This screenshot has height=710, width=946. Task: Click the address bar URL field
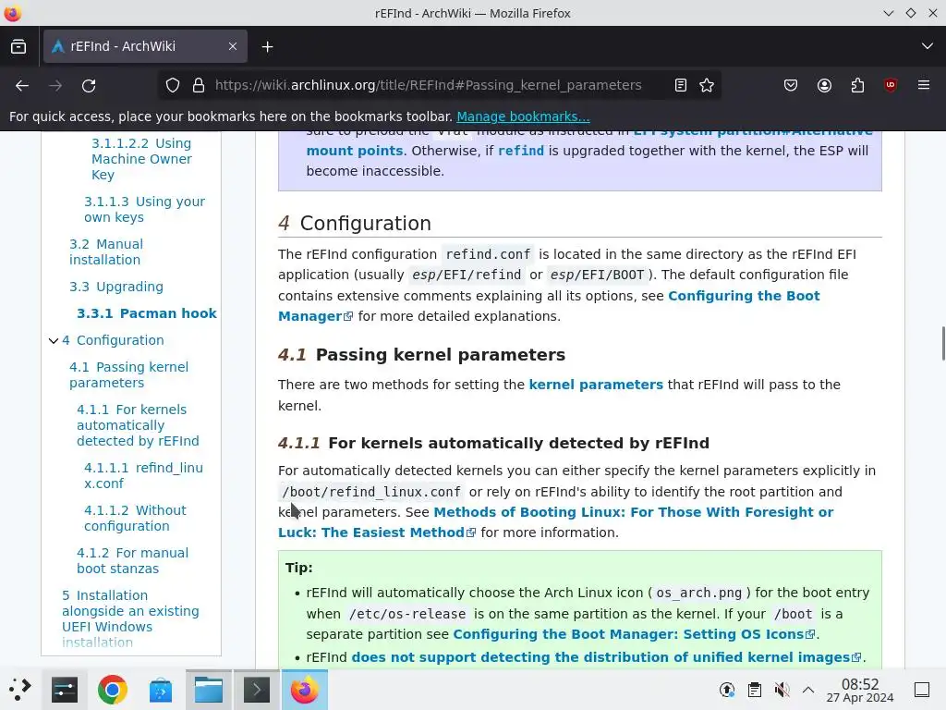(x=429, y=86)
